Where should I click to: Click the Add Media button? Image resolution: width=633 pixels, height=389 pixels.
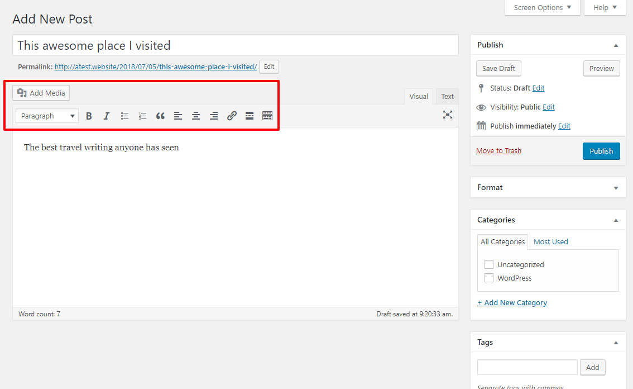pyautogui.click(x=41, y=93)
